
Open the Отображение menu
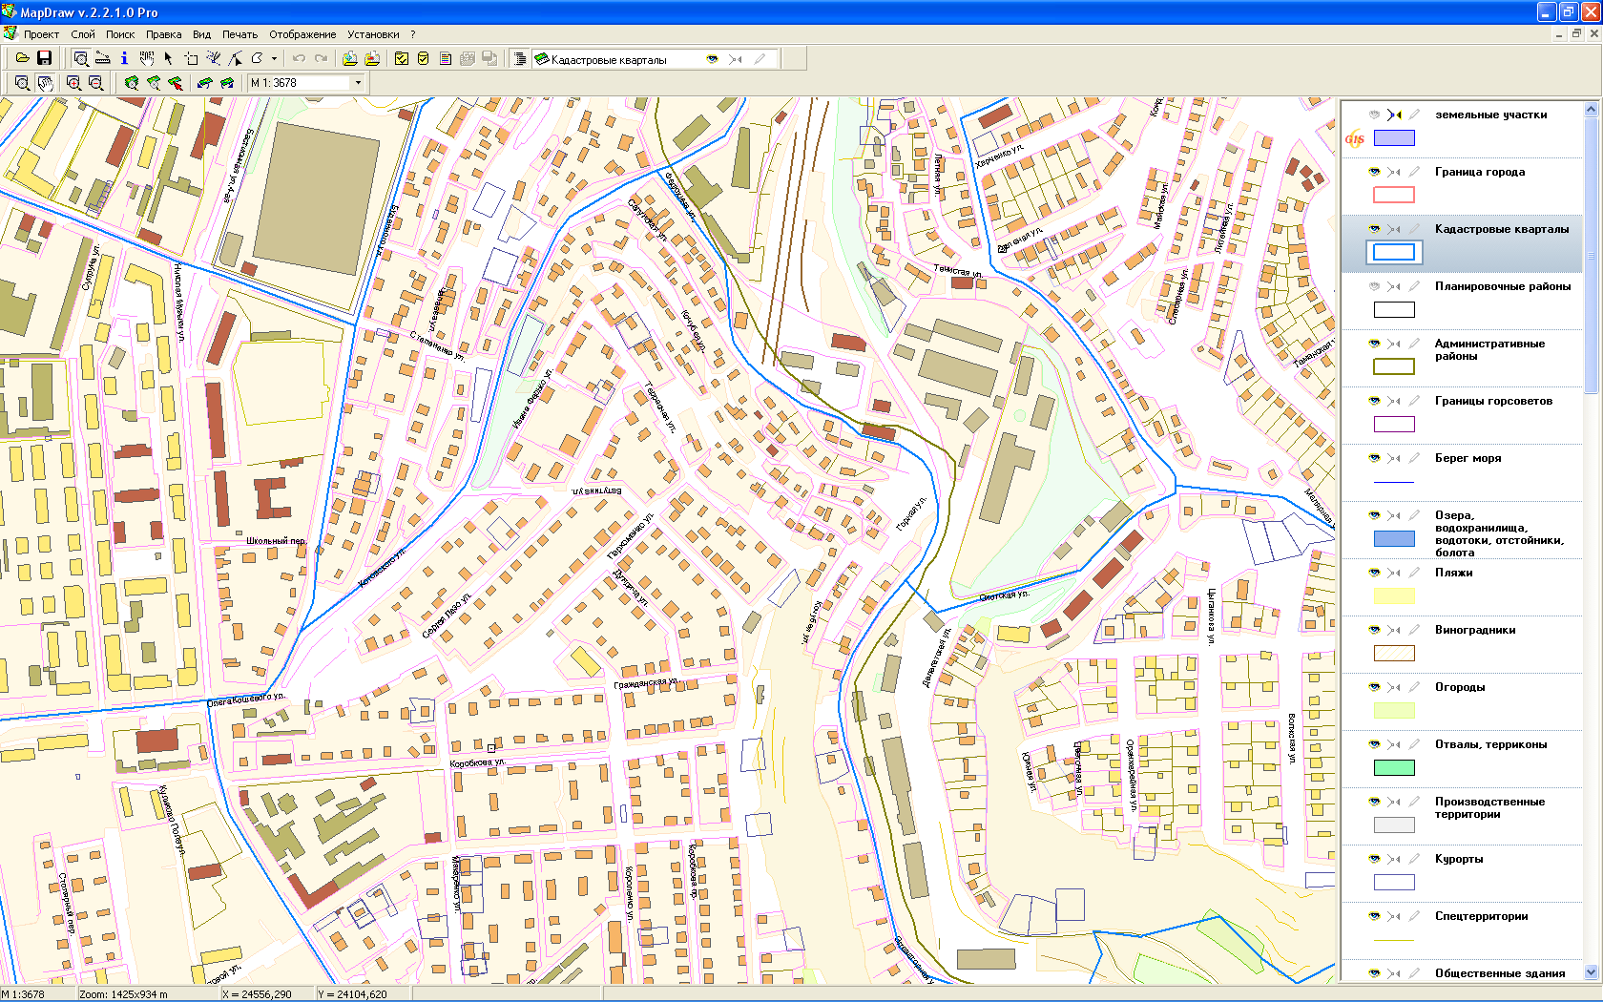pyautogui.click(x=302, y=34)
